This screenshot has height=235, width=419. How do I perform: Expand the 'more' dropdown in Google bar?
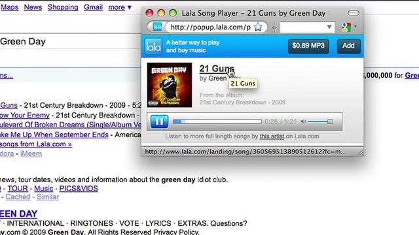point(120,7)
